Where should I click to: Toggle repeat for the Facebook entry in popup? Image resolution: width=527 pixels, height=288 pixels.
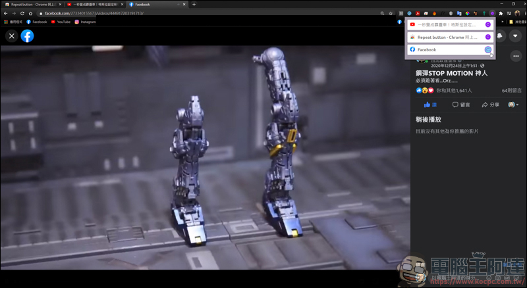click(x=487, y=50)
